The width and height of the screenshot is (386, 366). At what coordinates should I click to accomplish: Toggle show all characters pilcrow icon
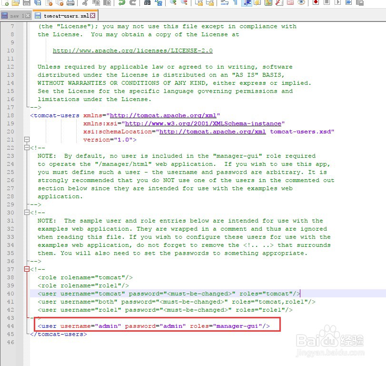pyautogui.click(x=235, y=2)
